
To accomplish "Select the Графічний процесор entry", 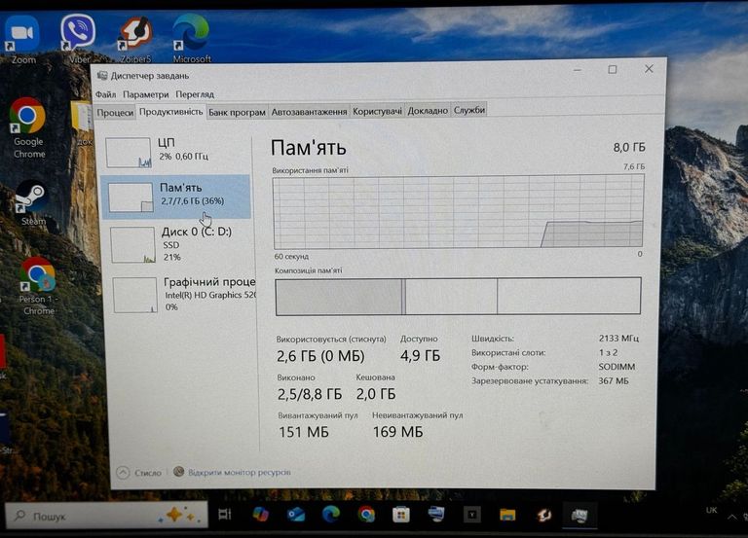I will click(x=184, y=295).
